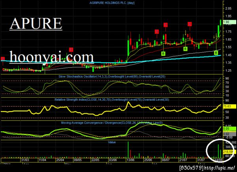Click the 1.75 price axis label
This screenshot has height=172, width=237.
pos(228,31)
